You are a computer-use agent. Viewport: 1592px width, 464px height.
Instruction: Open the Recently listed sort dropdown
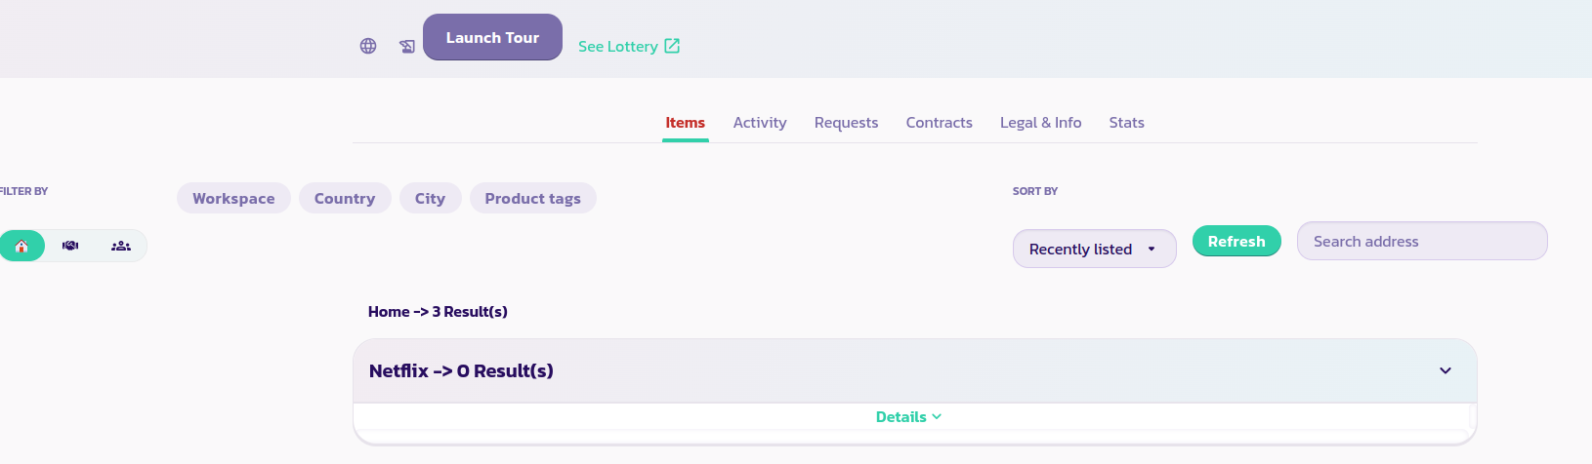pyautogui.click(x=1094, y=249)
